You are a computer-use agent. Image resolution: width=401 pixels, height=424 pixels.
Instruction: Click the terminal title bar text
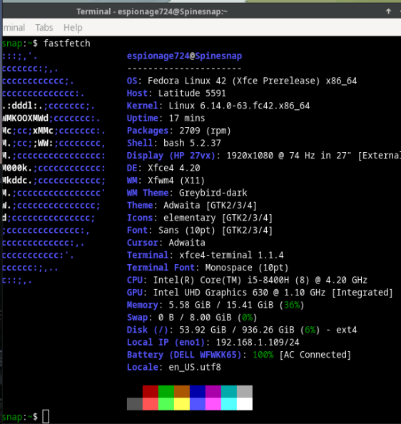pyautogui.click(x=152, y=11)
